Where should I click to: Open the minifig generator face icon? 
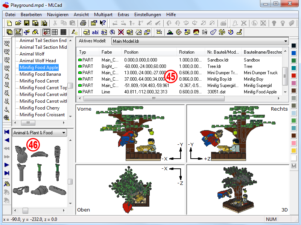coord(196,32)
